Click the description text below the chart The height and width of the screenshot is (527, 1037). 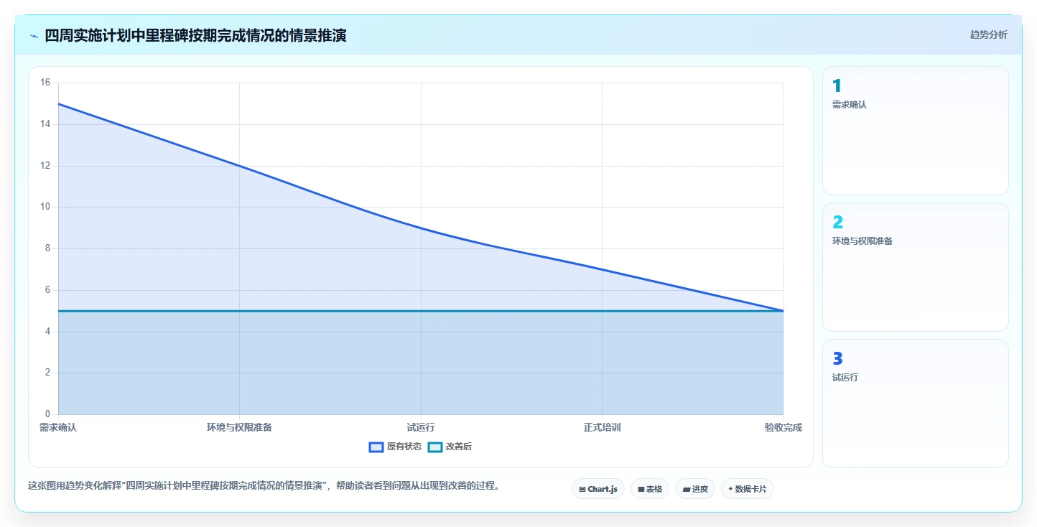tap(264, 486)
